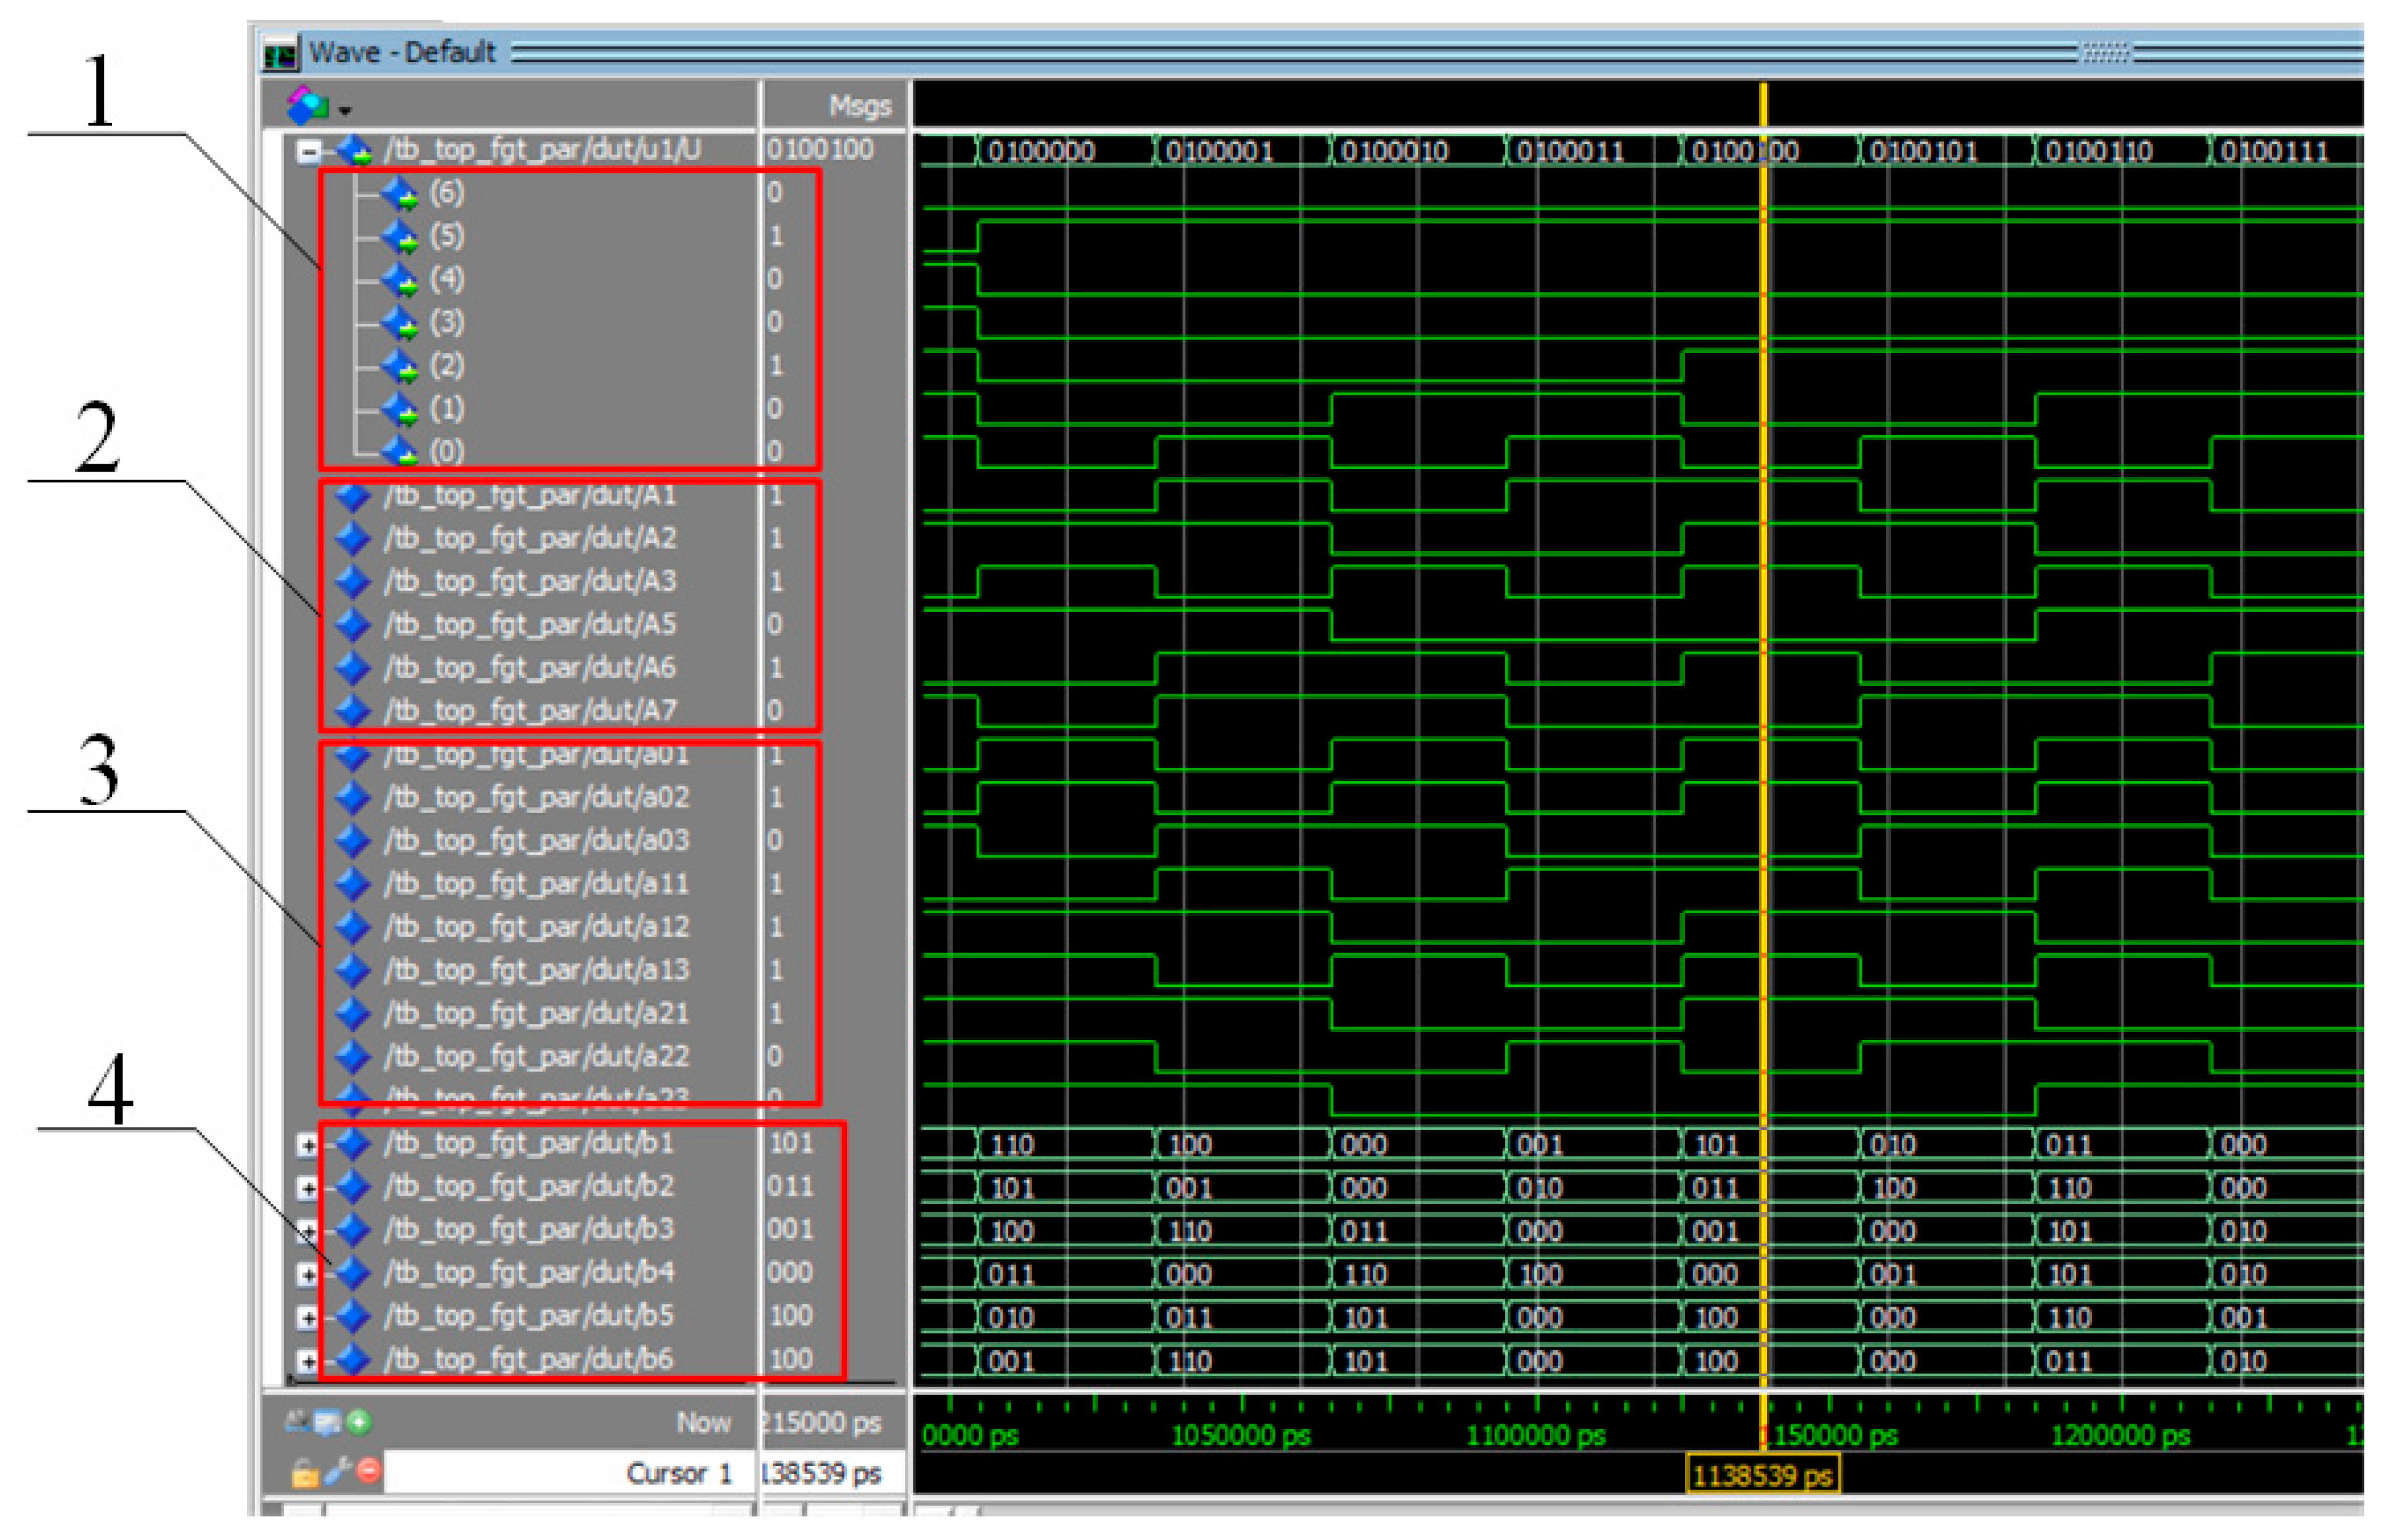2384x1540 pixels.
Task: Expand the /tb_top_fgt_par/dut/b6 signal
Action: pyautogui.click(x=307, y=1362)
